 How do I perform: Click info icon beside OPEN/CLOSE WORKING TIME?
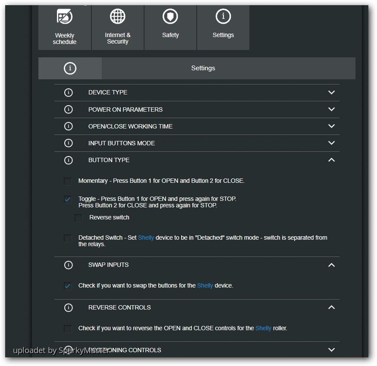[68, 126]
